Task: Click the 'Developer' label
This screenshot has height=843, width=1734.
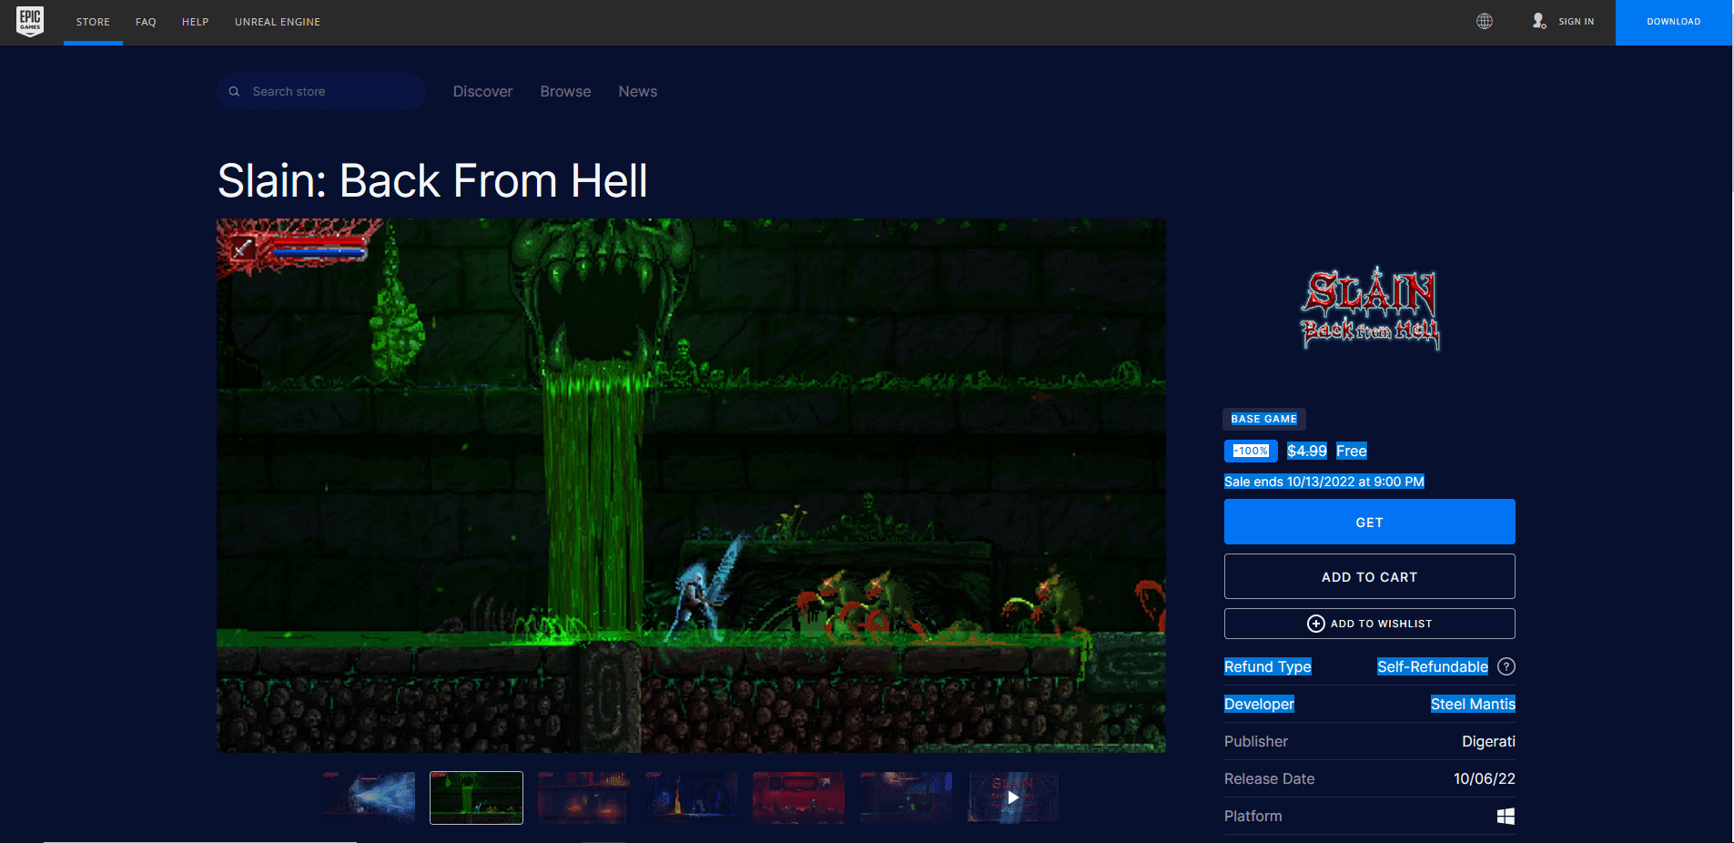Action: coord(1259,704)
